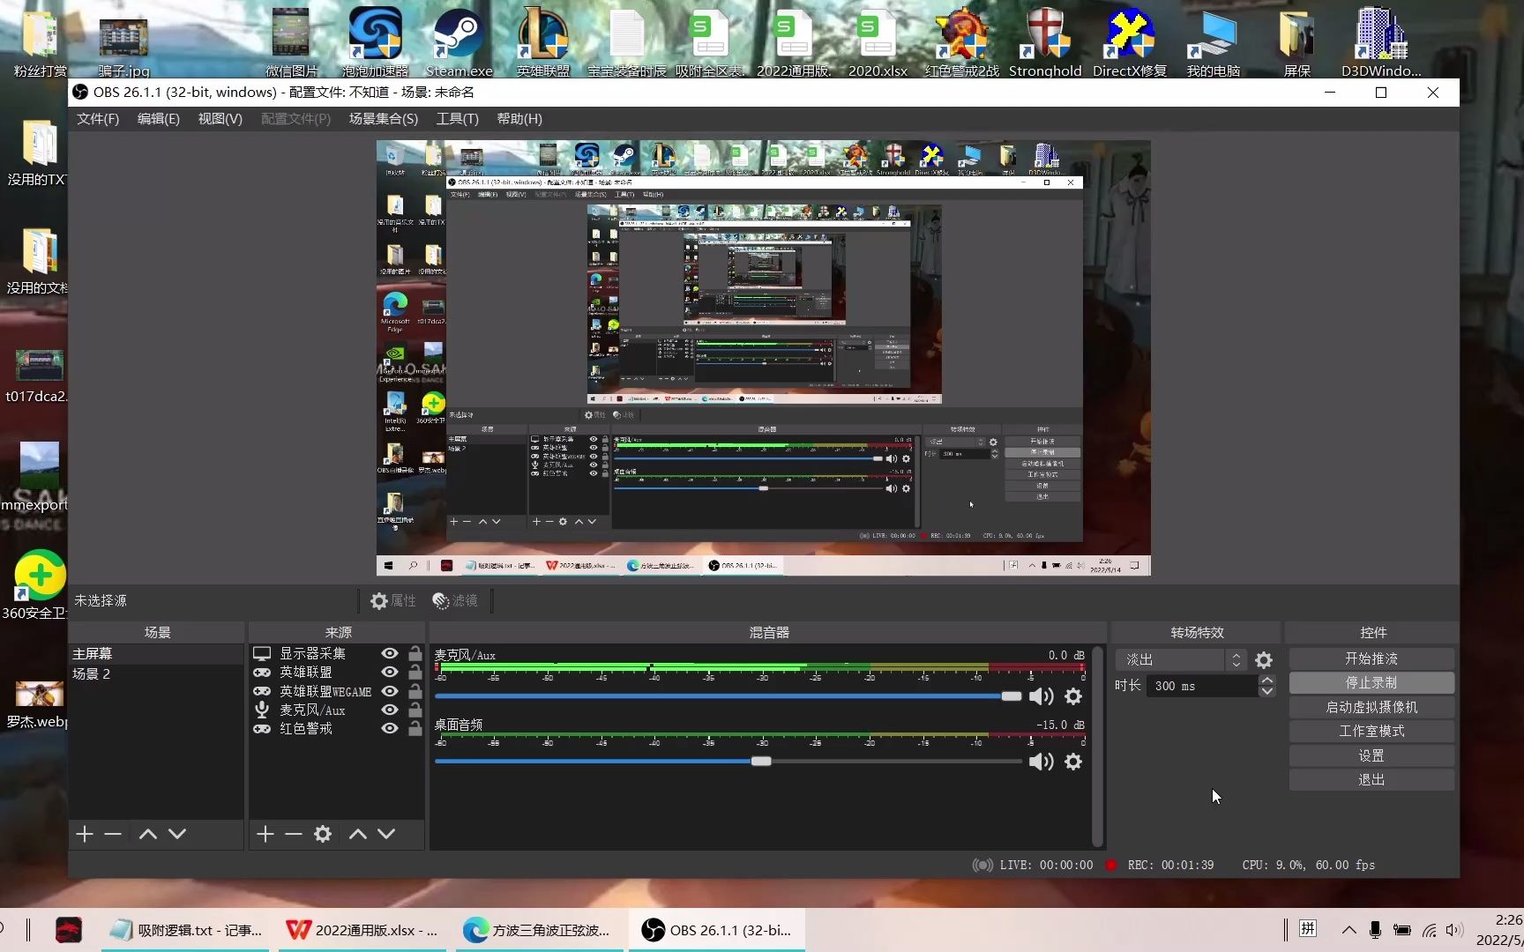Image resolution: width=1524 pixels, height=952 pixels.
Task: Move scene down with arrow icon
Action: [x=177, y=834]
